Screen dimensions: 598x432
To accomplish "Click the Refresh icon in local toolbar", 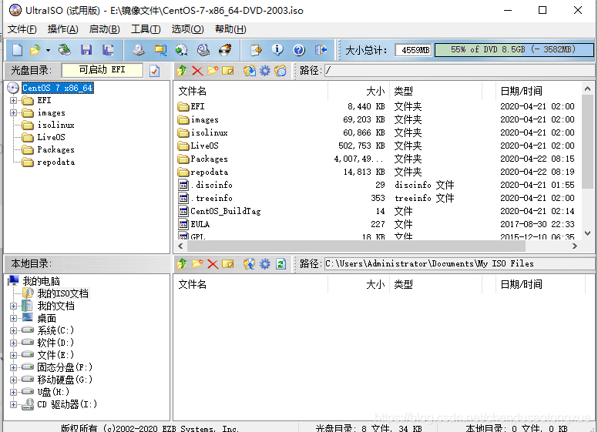I will click(x=281, y=264).
